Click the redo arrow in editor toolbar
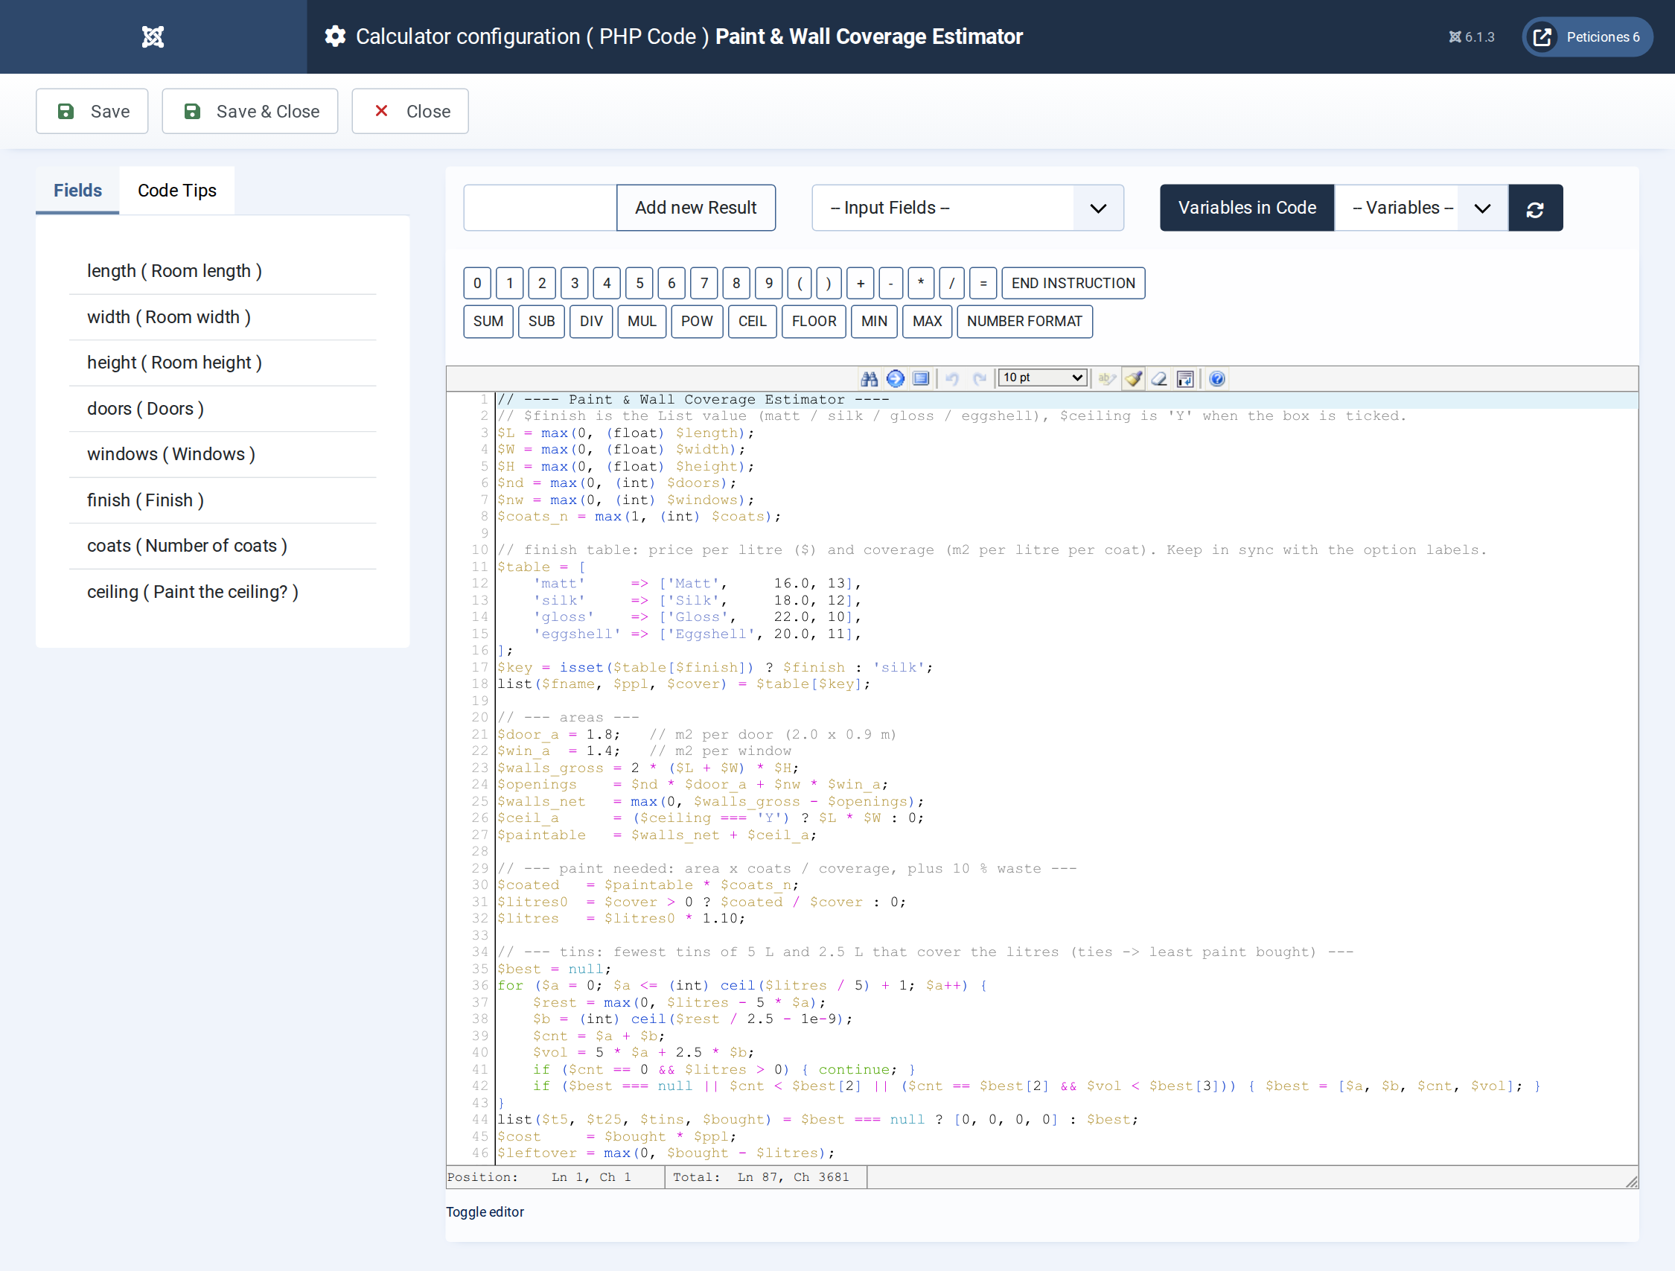The image size is (1675, 1271). 980,378
